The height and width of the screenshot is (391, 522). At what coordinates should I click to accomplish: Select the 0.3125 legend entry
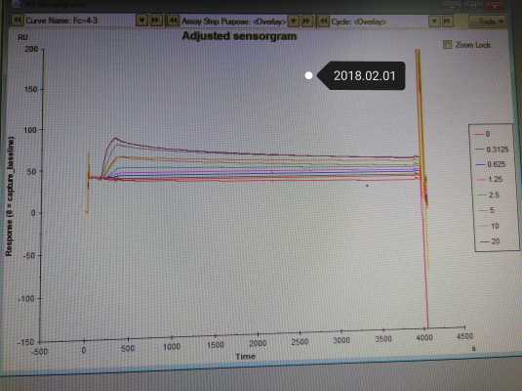click(493, 150)
